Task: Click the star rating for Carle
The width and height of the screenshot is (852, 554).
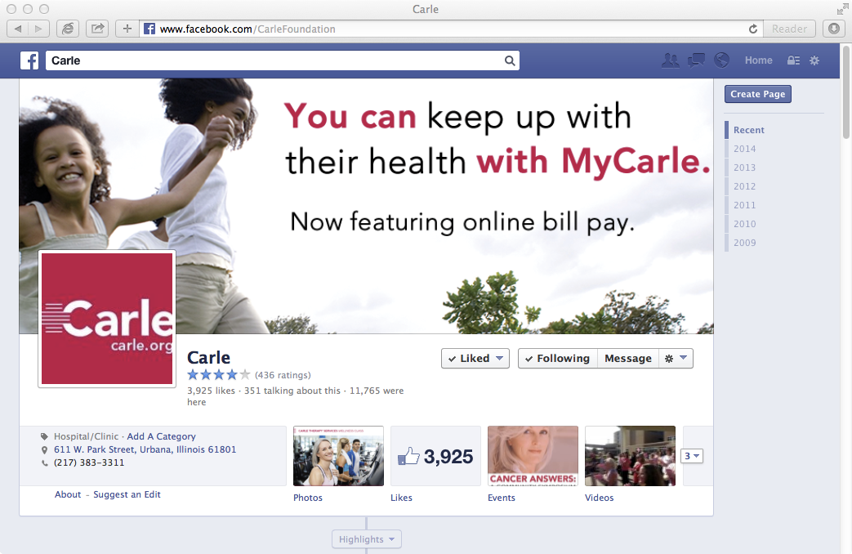Action: 219,374
